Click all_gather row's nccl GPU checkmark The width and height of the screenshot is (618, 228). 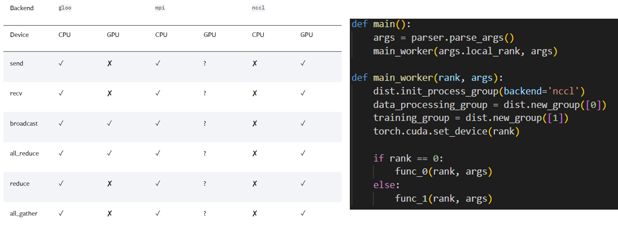[303, 213]
